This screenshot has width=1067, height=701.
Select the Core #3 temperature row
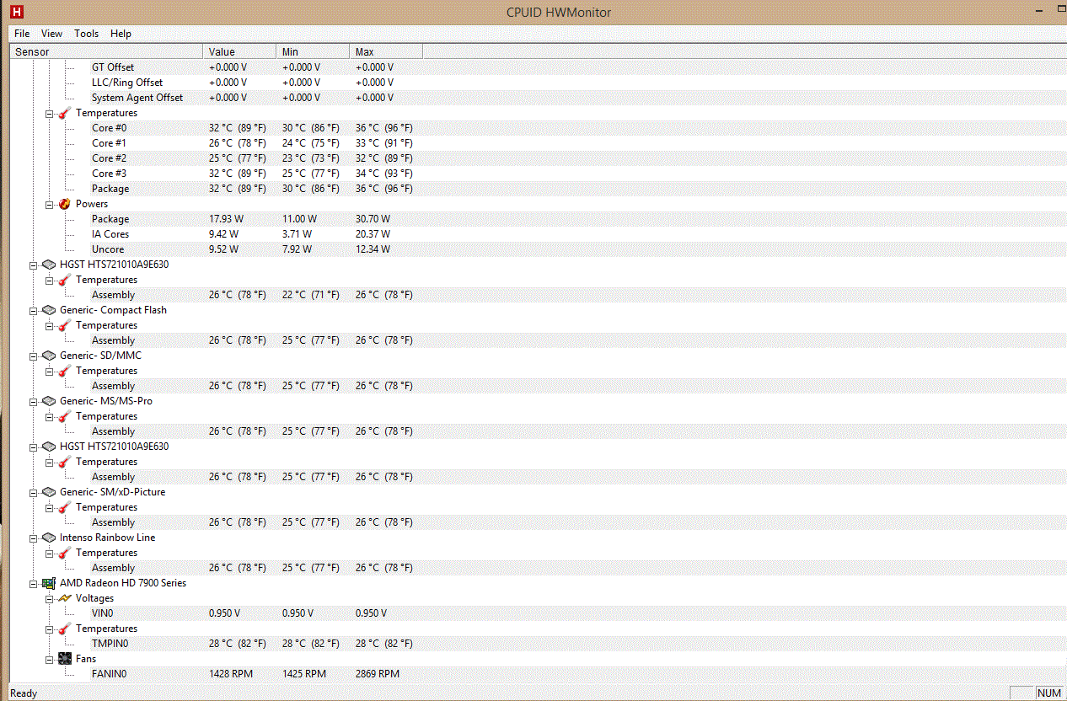[537, 174]
